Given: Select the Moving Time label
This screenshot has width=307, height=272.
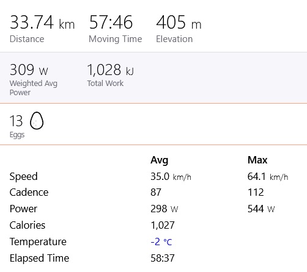Looking at the screenshot, I should click(116, 39).
